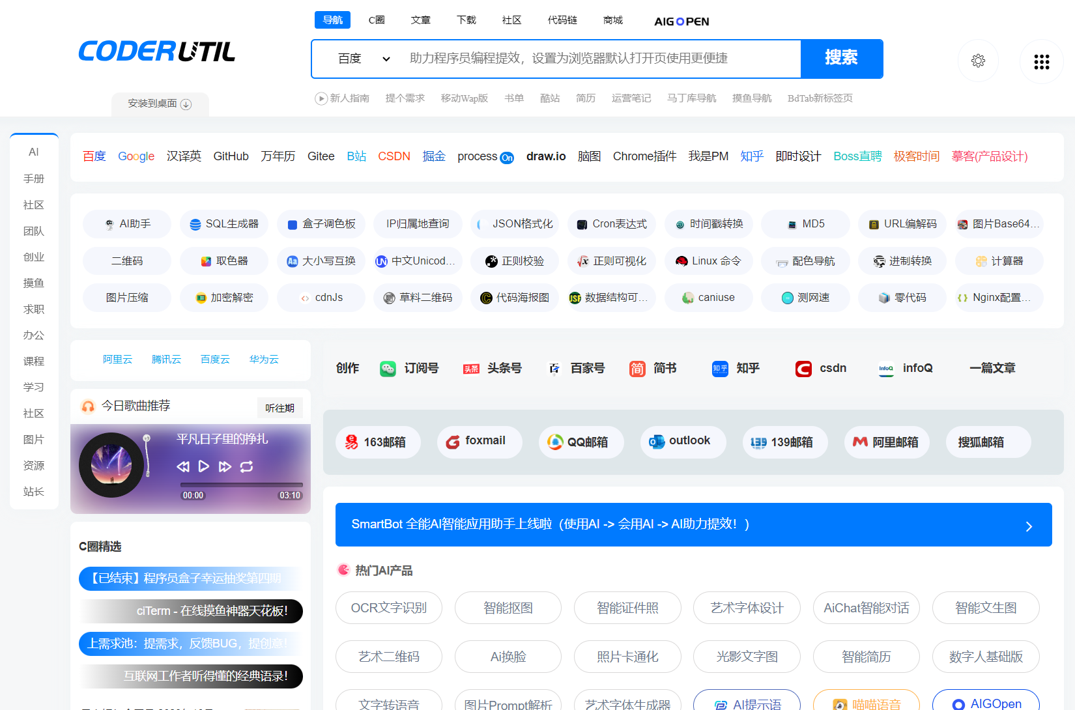Open the 进制转换 tool
Screen dimensions: 1075x710
tap(902, 261)
